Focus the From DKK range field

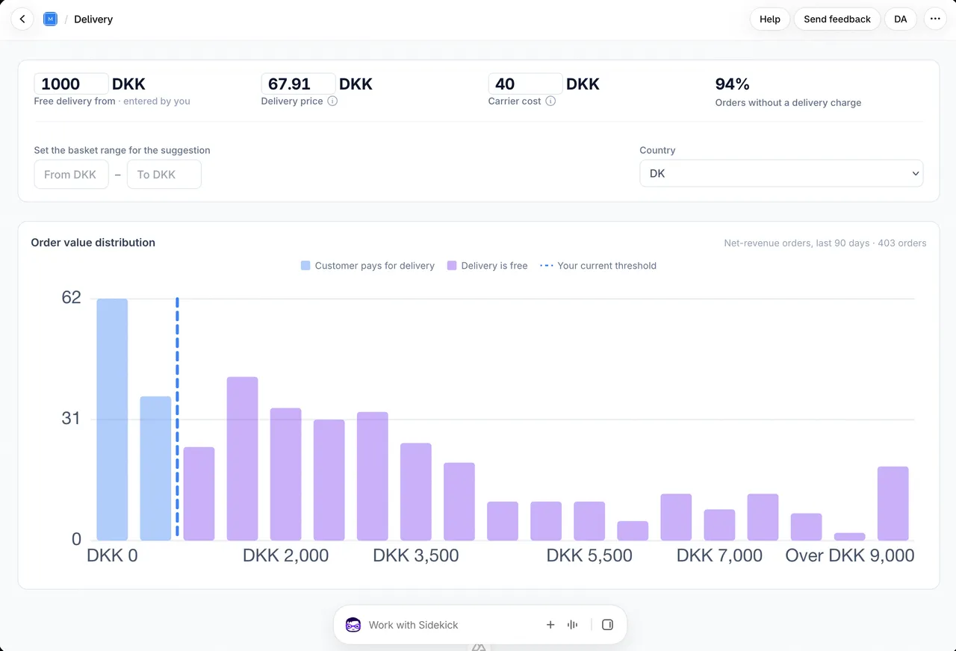[72, 175]
